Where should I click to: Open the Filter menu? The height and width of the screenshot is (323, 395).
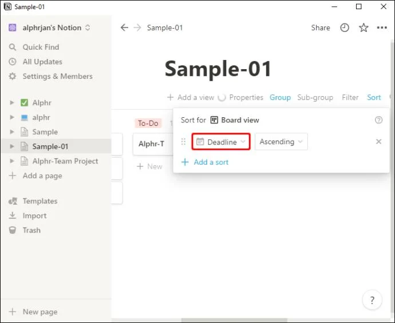click(350, 97)
